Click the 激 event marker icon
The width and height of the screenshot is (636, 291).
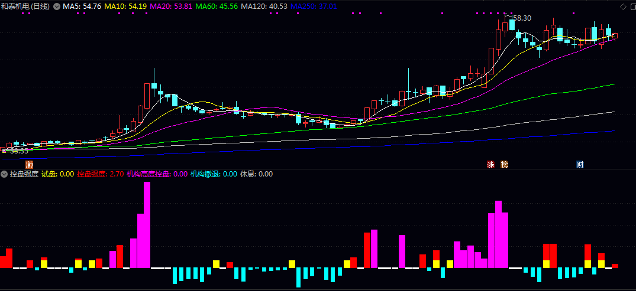pyautogui.click(x=29, y=164)
